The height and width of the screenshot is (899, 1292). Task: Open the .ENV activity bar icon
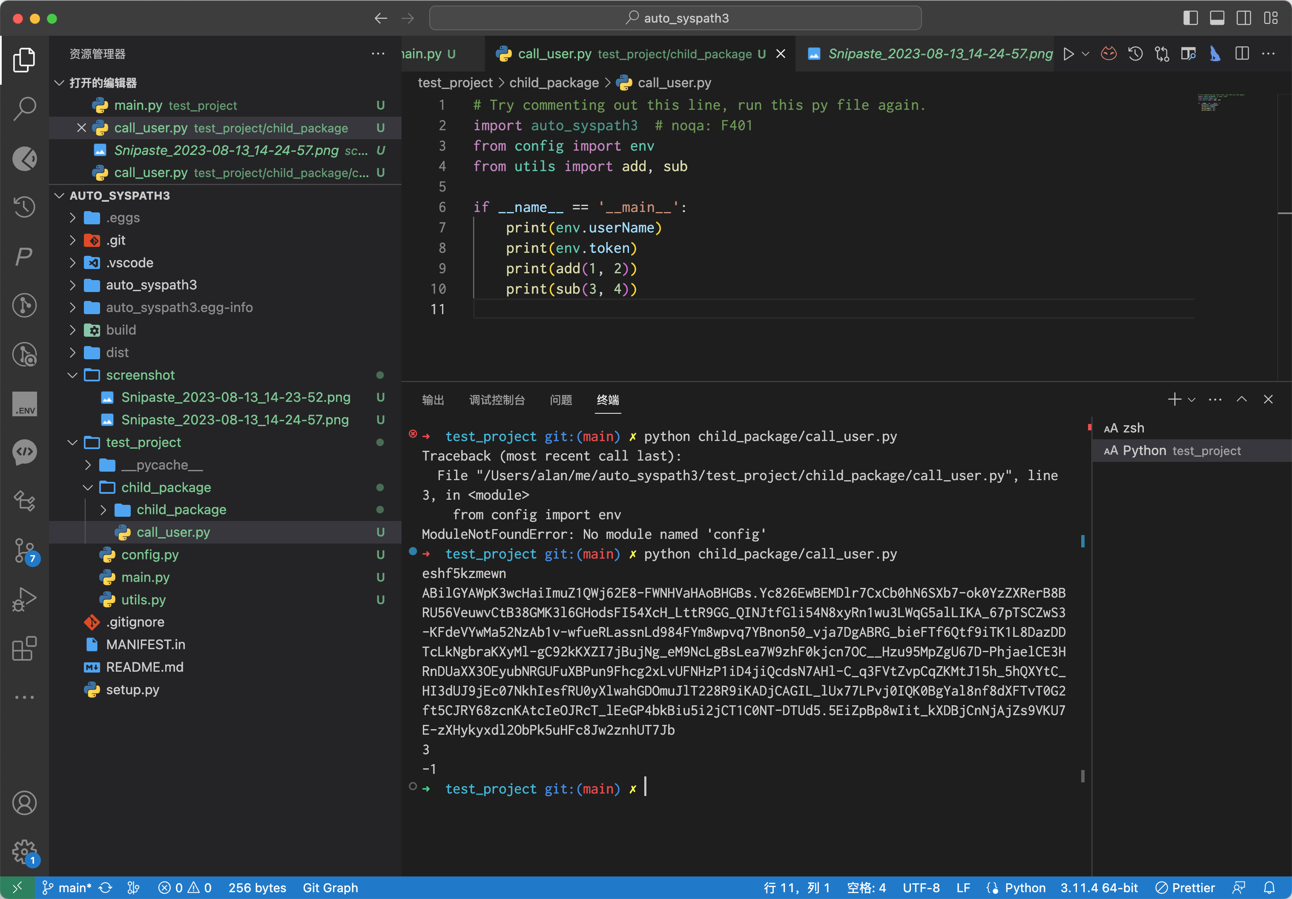click(x=24, y=404)
